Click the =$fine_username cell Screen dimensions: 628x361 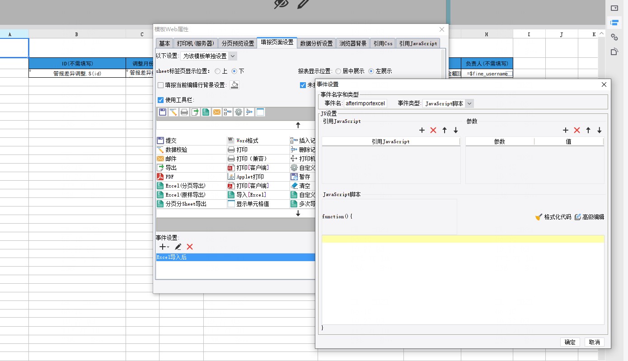pos(487,74)
